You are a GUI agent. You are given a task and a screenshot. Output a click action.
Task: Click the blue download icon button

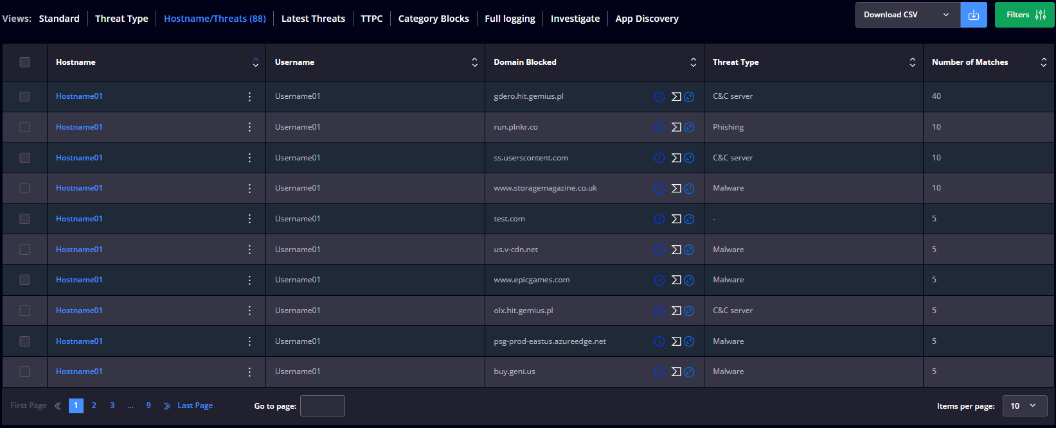[974, 15]
